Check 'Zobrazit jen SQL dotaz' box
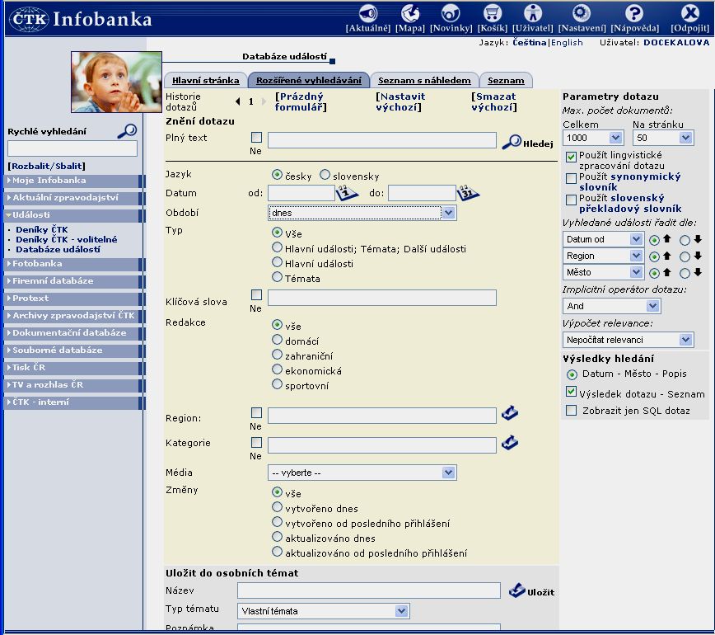The height and width of the screenshot is (635, 715). pyautogui.click(x=571, y=411)
